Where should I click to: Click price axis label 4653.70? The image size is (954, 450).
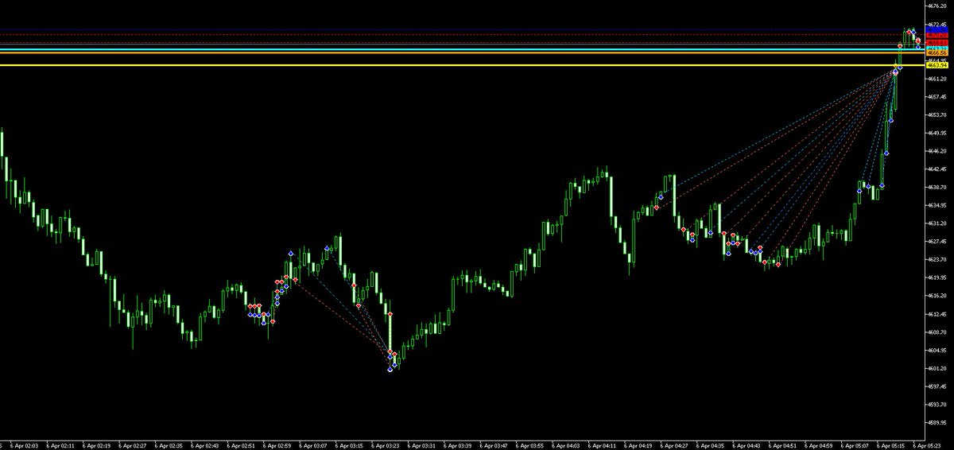937,114
